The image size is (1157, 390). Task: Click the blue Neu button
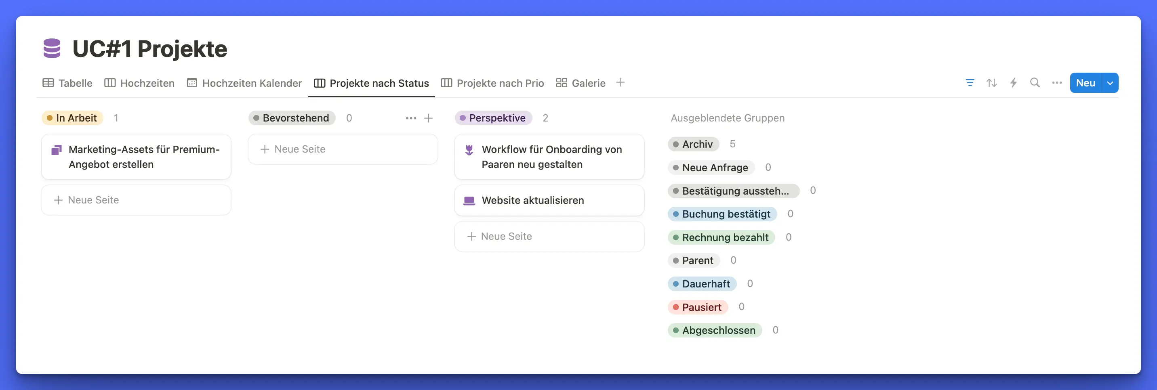pos(1085,83)
